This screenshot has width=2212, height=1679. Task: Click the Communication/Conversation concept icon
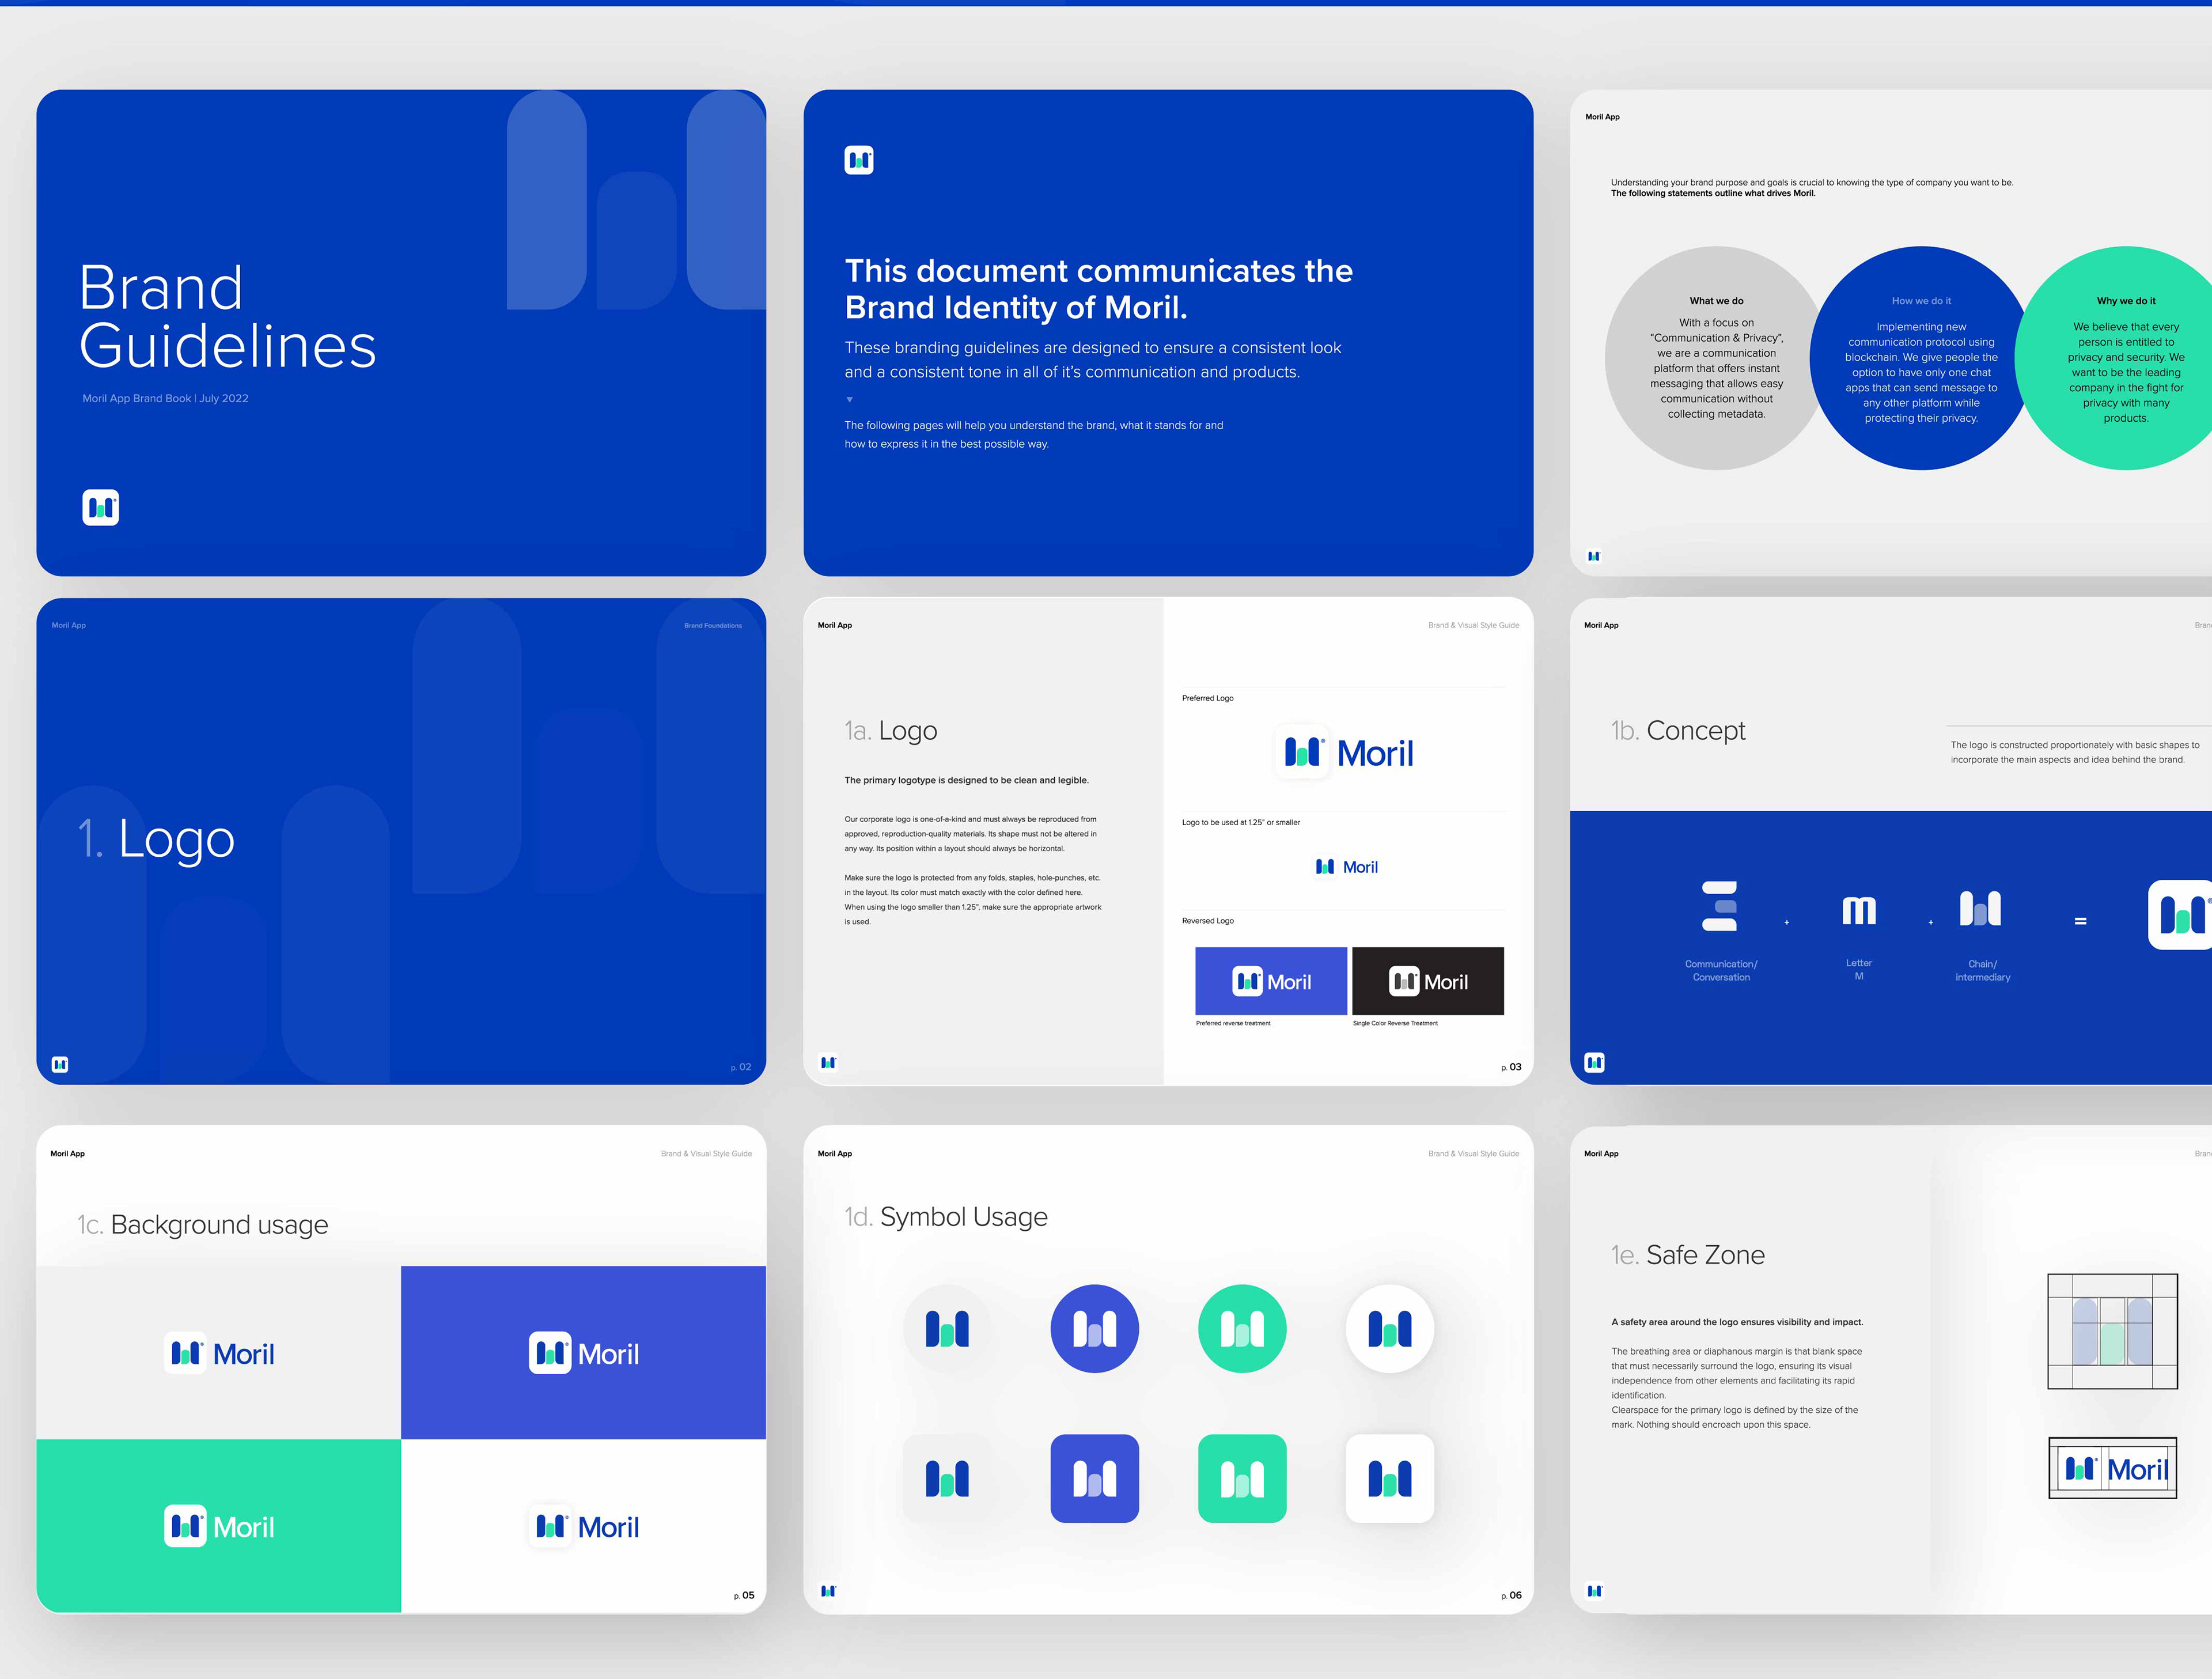pyautogui.click(x=1719, y=906)
